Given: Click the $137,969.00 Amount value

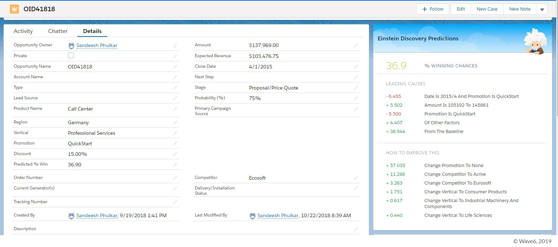Looking at the screenshot, I should point(264,46).
